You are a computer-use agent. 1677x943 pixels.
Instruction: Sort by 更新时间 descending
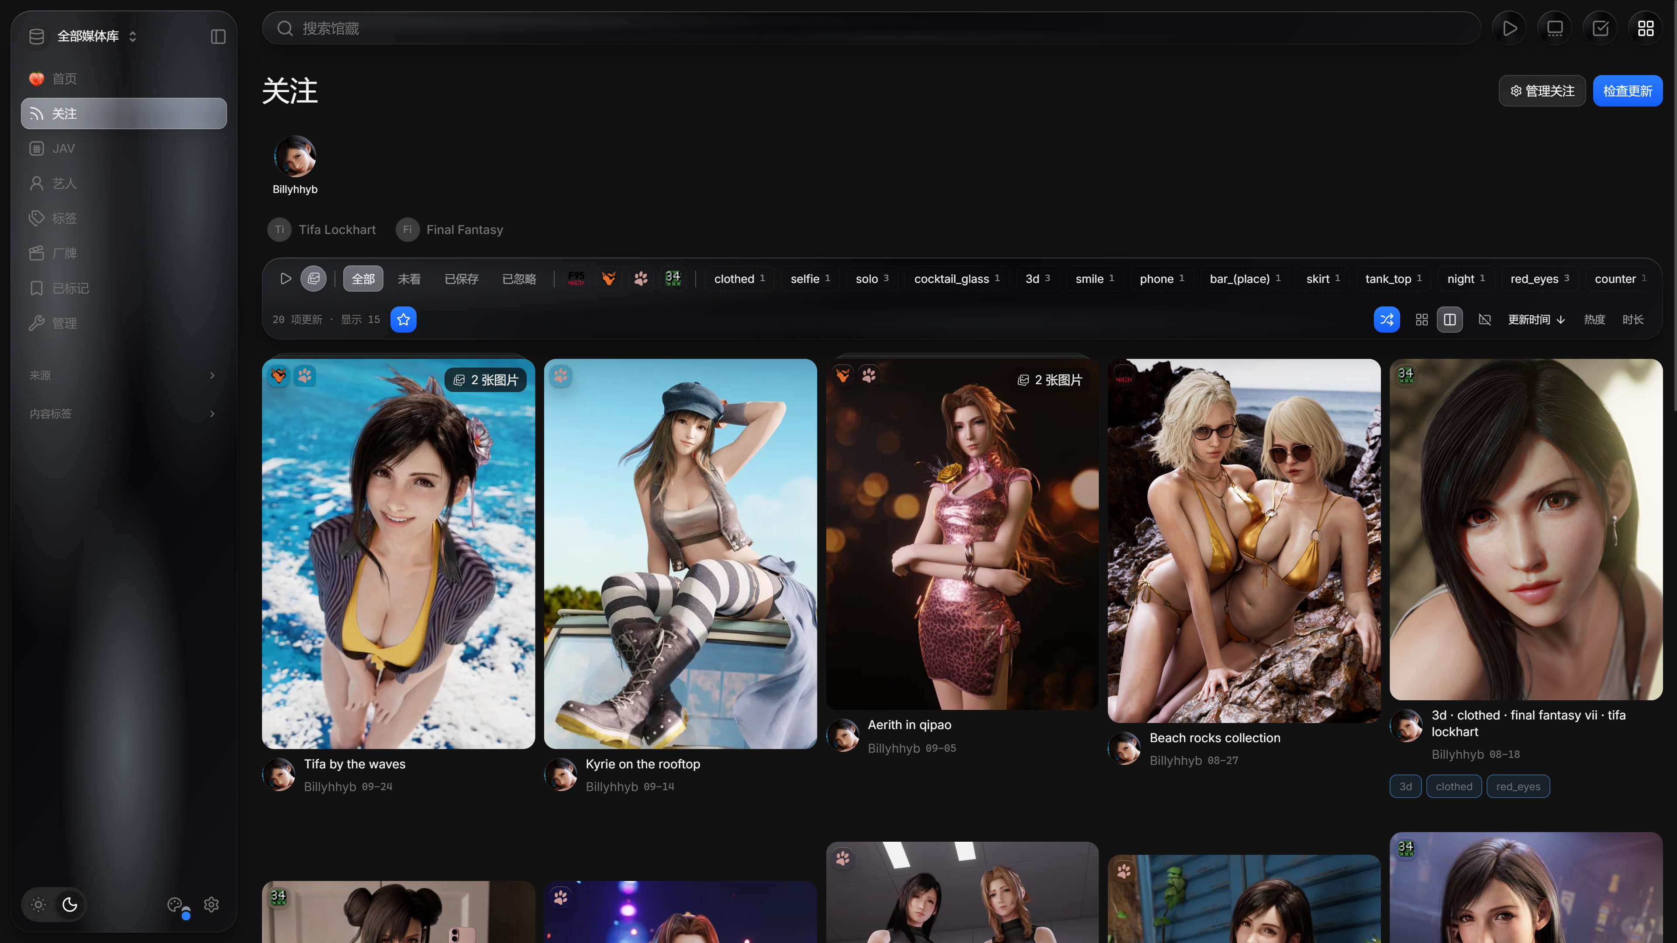(x=1536, y=320)
